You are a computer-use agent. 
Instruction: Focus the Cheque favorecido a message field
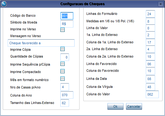click(41, 43)
